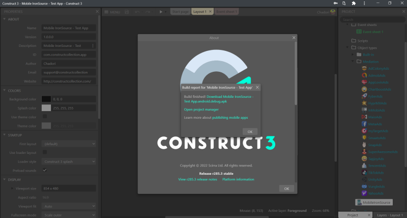This screenshot has height=218, width=407.
Task: Click the InMobiAds object icon
Action: point(364,110)
